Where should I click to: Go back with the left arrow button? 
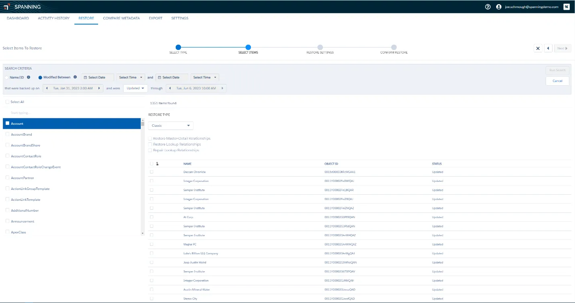click(548, 48)
